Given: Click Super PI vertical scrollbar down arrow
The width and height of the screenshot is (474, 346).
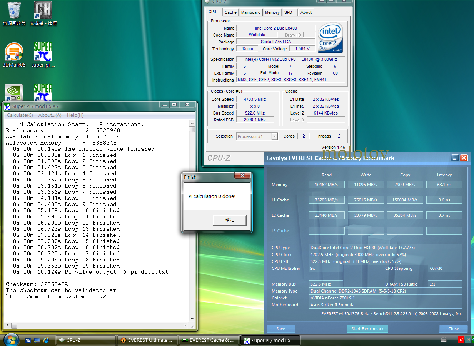Looking at the screenshot, I should click(192, 319).
